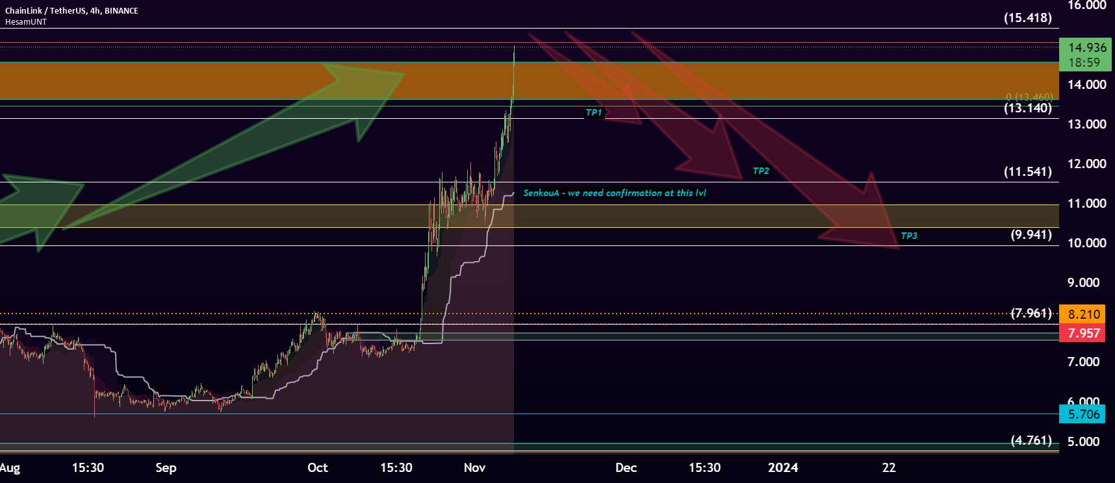Click the Sep label on time axis
The height and width of the screenshot is (483, 1115).
166,467
